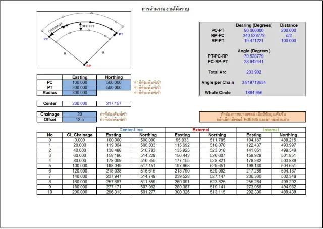Click CL Chainage cell 20.000

coord(80,145)
